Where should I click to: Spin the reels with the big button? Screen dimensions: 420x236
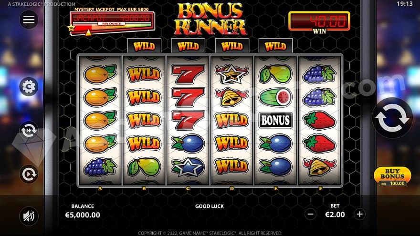[x=392, y=118]
